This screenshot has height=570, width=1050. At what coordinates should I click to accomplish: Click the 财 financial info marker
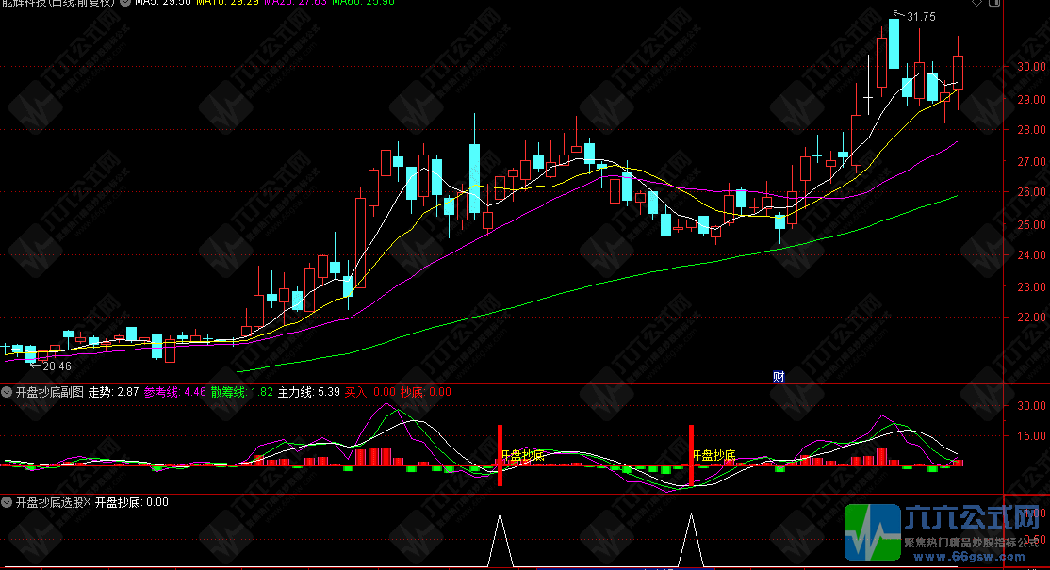[x=779, y=377]
